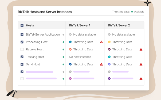Click 'No data available' under BizTalk Server 2
Screen dimensions: 161x100
point(124,34)
